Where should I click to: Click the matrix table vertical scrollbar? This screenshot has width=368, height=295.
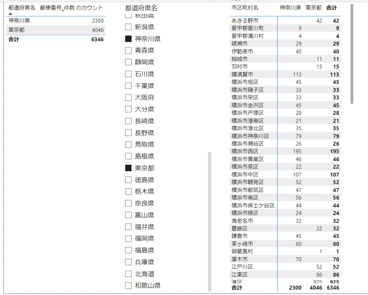coord(352,54)
